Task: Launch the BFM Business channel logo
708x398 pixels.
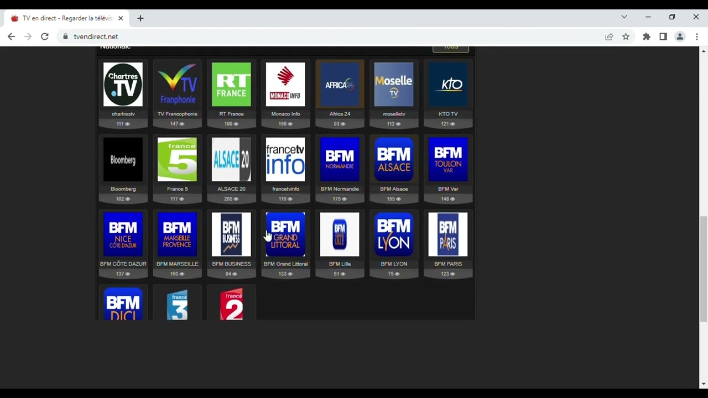Action: pyautogui.click(x=231, y=234)
